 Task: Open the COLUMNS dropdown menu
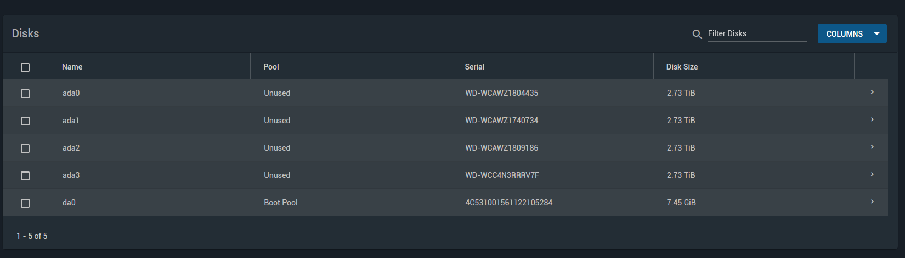pos(852,33)
